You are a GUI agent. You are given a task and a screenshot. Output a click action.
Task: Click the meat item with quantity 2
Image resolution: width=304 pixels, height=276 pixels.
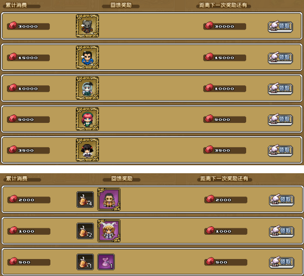coord(85,231)
